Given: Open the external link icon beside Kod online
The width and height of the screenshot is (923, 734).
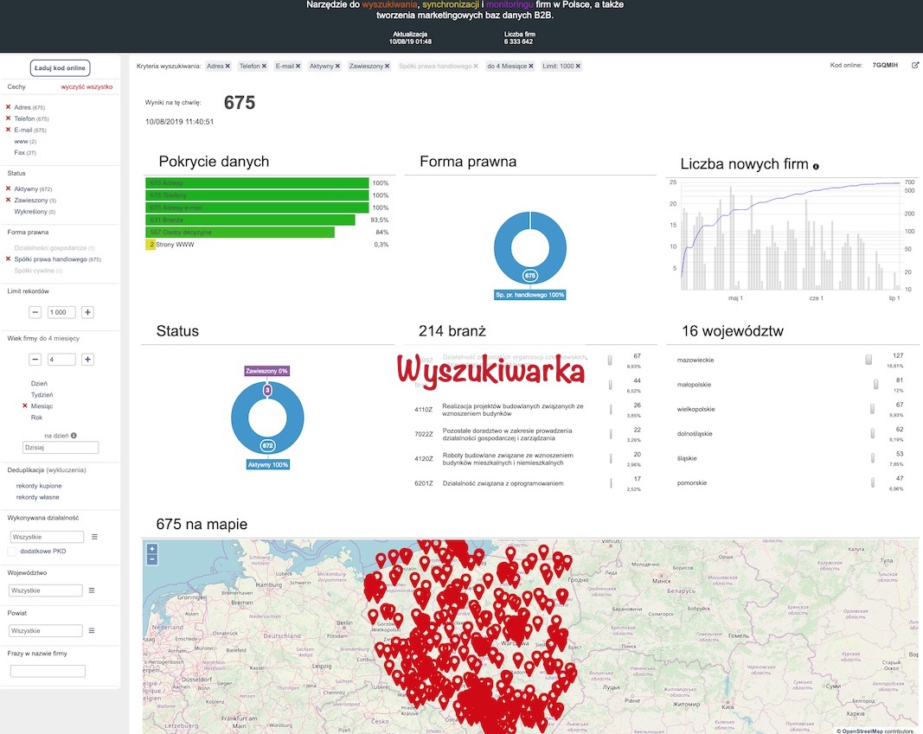Looking at the screenshot, I should click(915, 66).
